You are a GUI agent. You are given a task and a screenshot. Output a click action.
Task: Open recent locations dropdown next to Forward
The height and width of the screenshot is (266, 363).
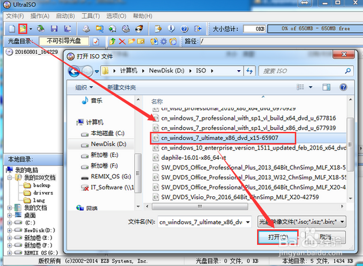coord(97,71)
